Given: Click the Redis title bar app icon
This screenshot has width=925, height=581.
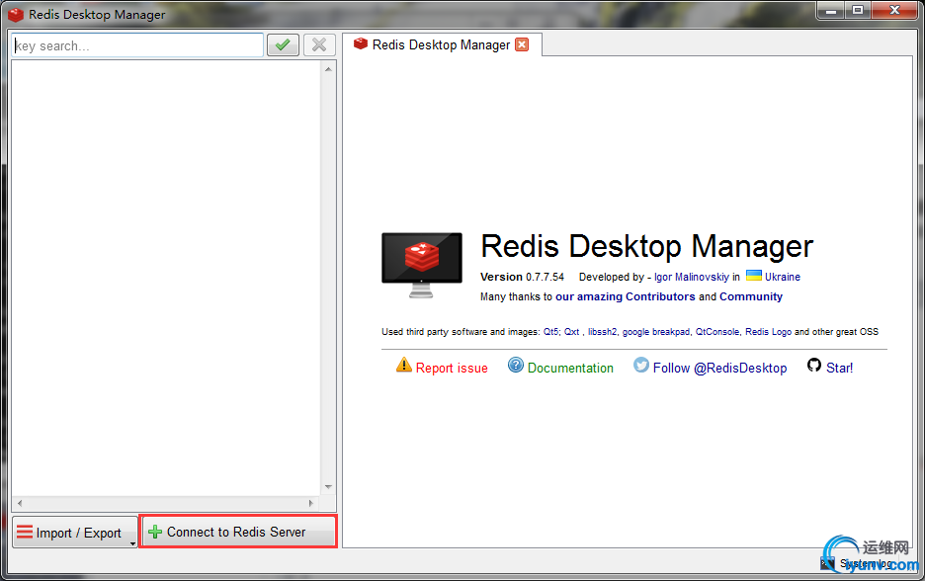Looking at the screenshot, I should pyautogui.click(x=16, y=14).
